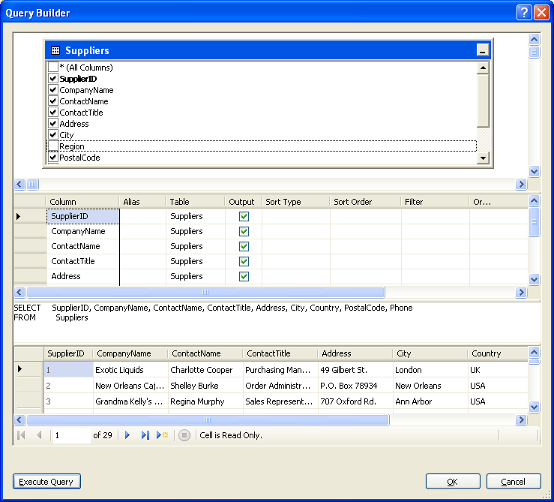Click the stop query execution icon
Image resolution: width=554 pixels, height=502 pixels.
184,435
